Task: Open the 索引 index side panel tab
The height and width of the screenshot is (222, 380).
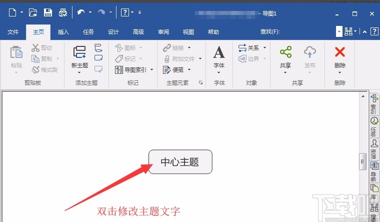Action: pyautogui.click(x=374, y=104)
